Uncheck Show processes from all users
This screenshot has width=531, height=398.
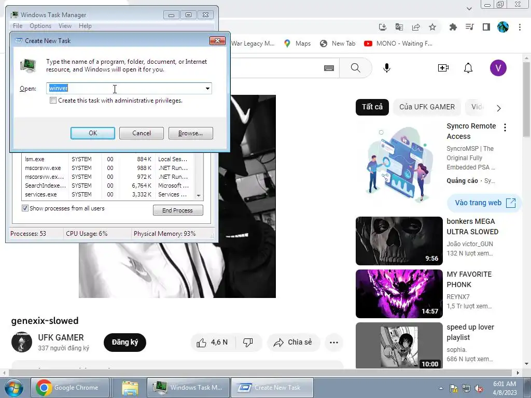[25, 208]
